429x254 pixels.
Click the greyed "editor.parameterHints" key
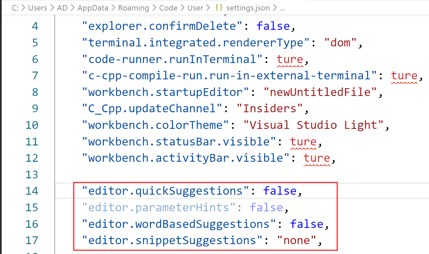pyautogui.click(x=159, y=208)
